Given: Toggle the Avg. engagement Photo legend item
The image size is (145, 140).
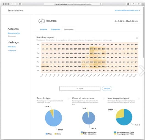Looking at the screenshot, I should (x=124, y=132).
